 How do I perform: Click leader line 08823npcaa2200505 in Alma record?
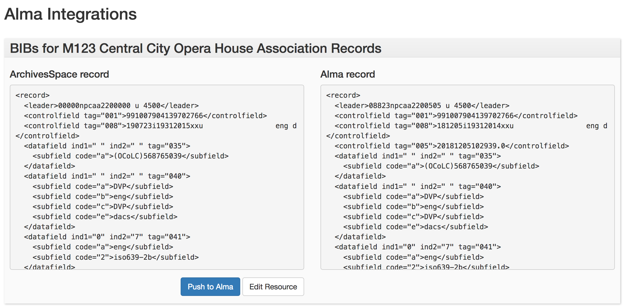click(422, 106)
